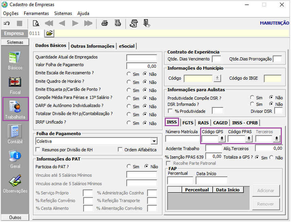
Task: Select Sim for Participa do PAT
Action: (x=129, y=167)
